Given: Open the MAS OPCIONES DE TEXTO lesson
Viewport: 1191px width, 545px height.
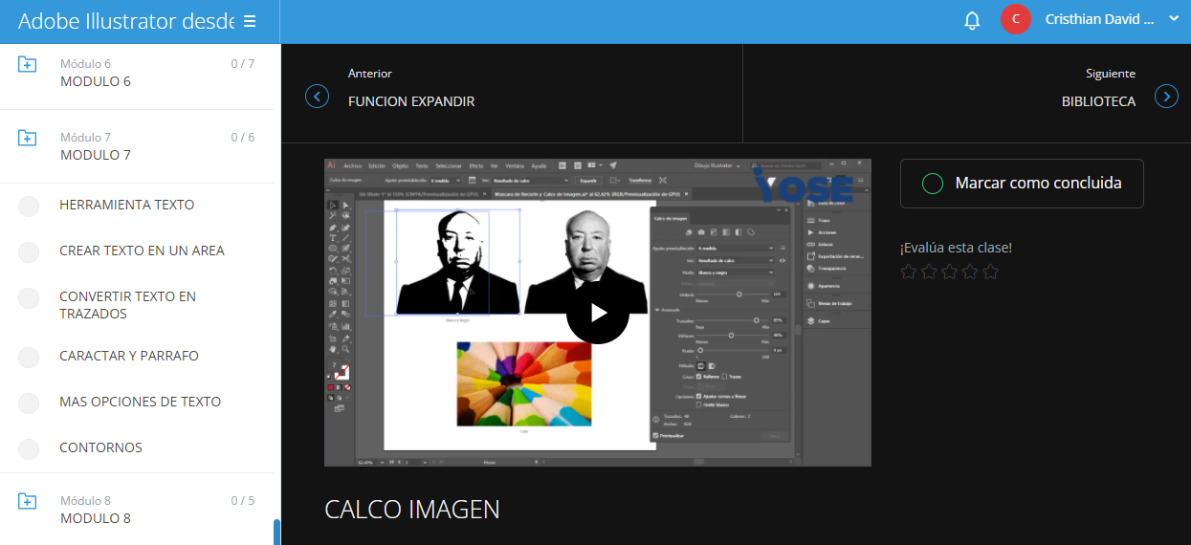Looking at the screenshot, I should pyautogui.click(x=140, y=402).
